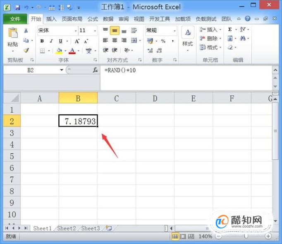Select Sheet2 tab
The height and width of the screenshot is (244, 282).
[x=66, y=228]
